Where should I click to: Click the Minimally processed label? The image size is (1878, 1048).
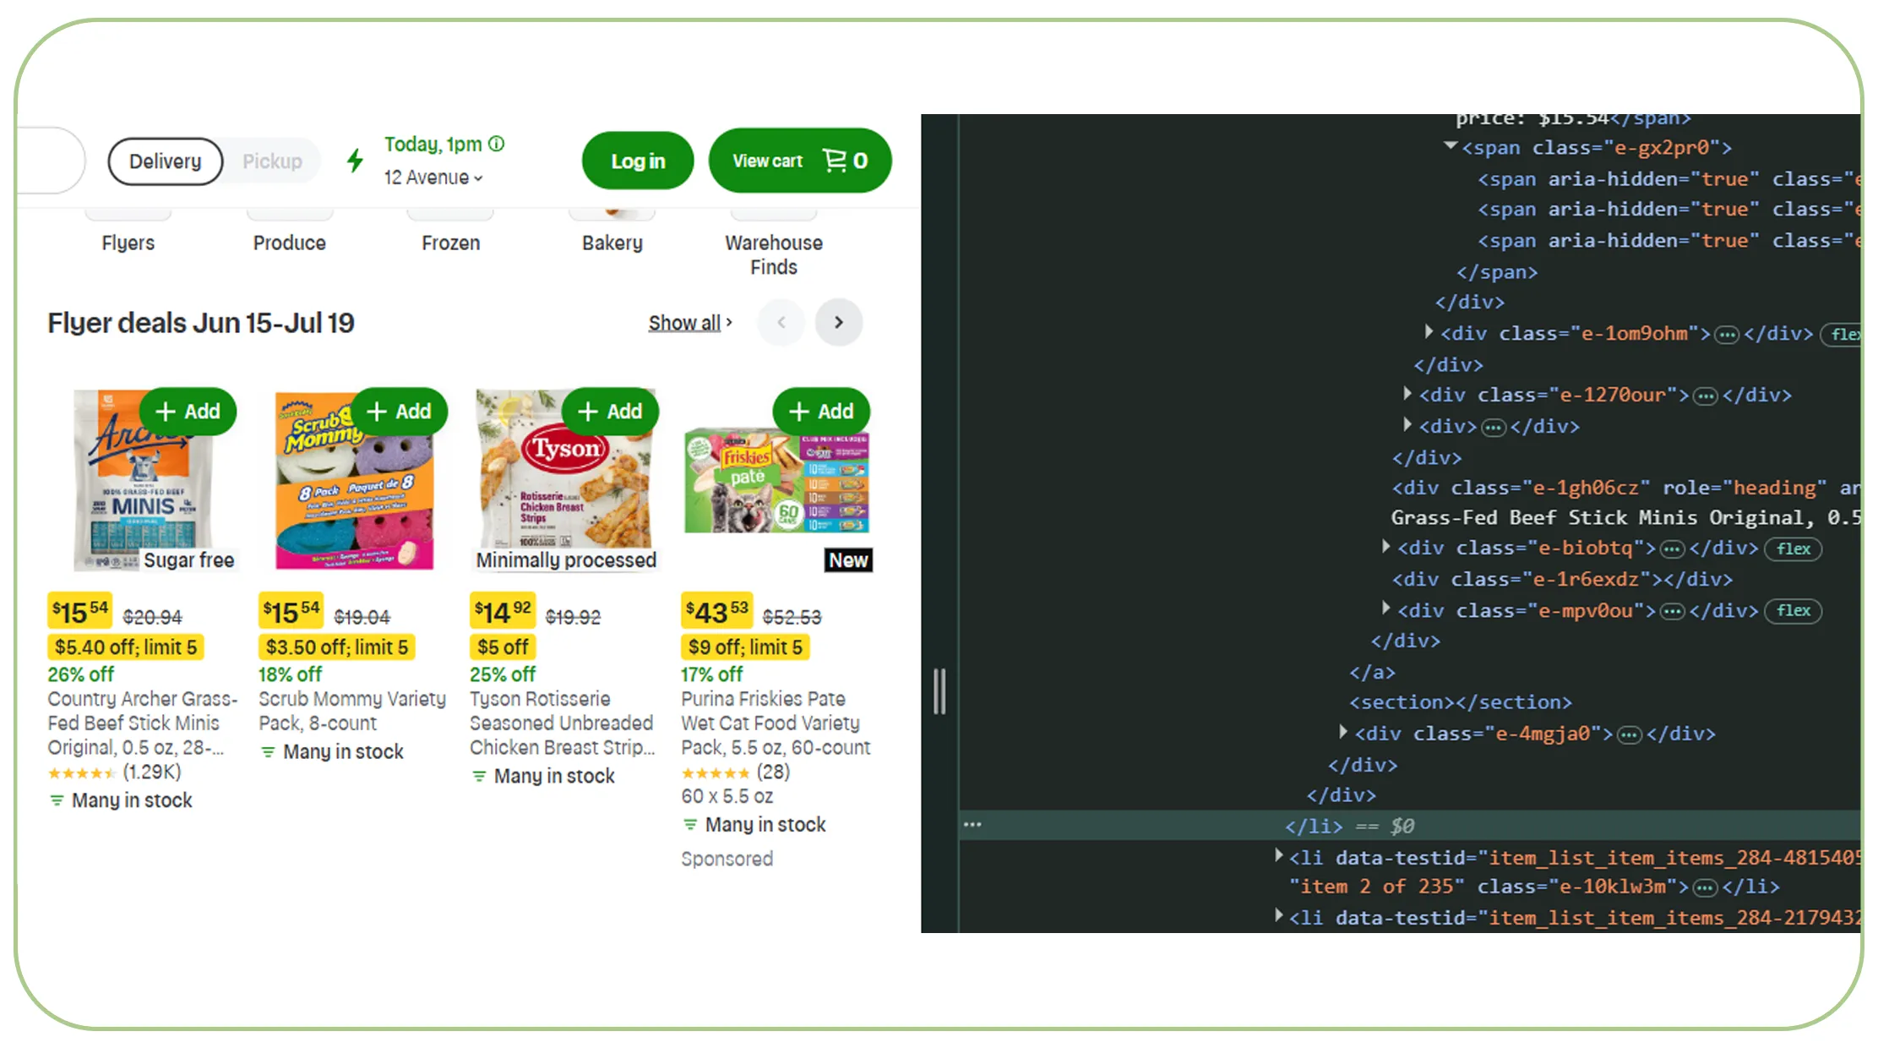pyautogui.click(x=566, y=560)
